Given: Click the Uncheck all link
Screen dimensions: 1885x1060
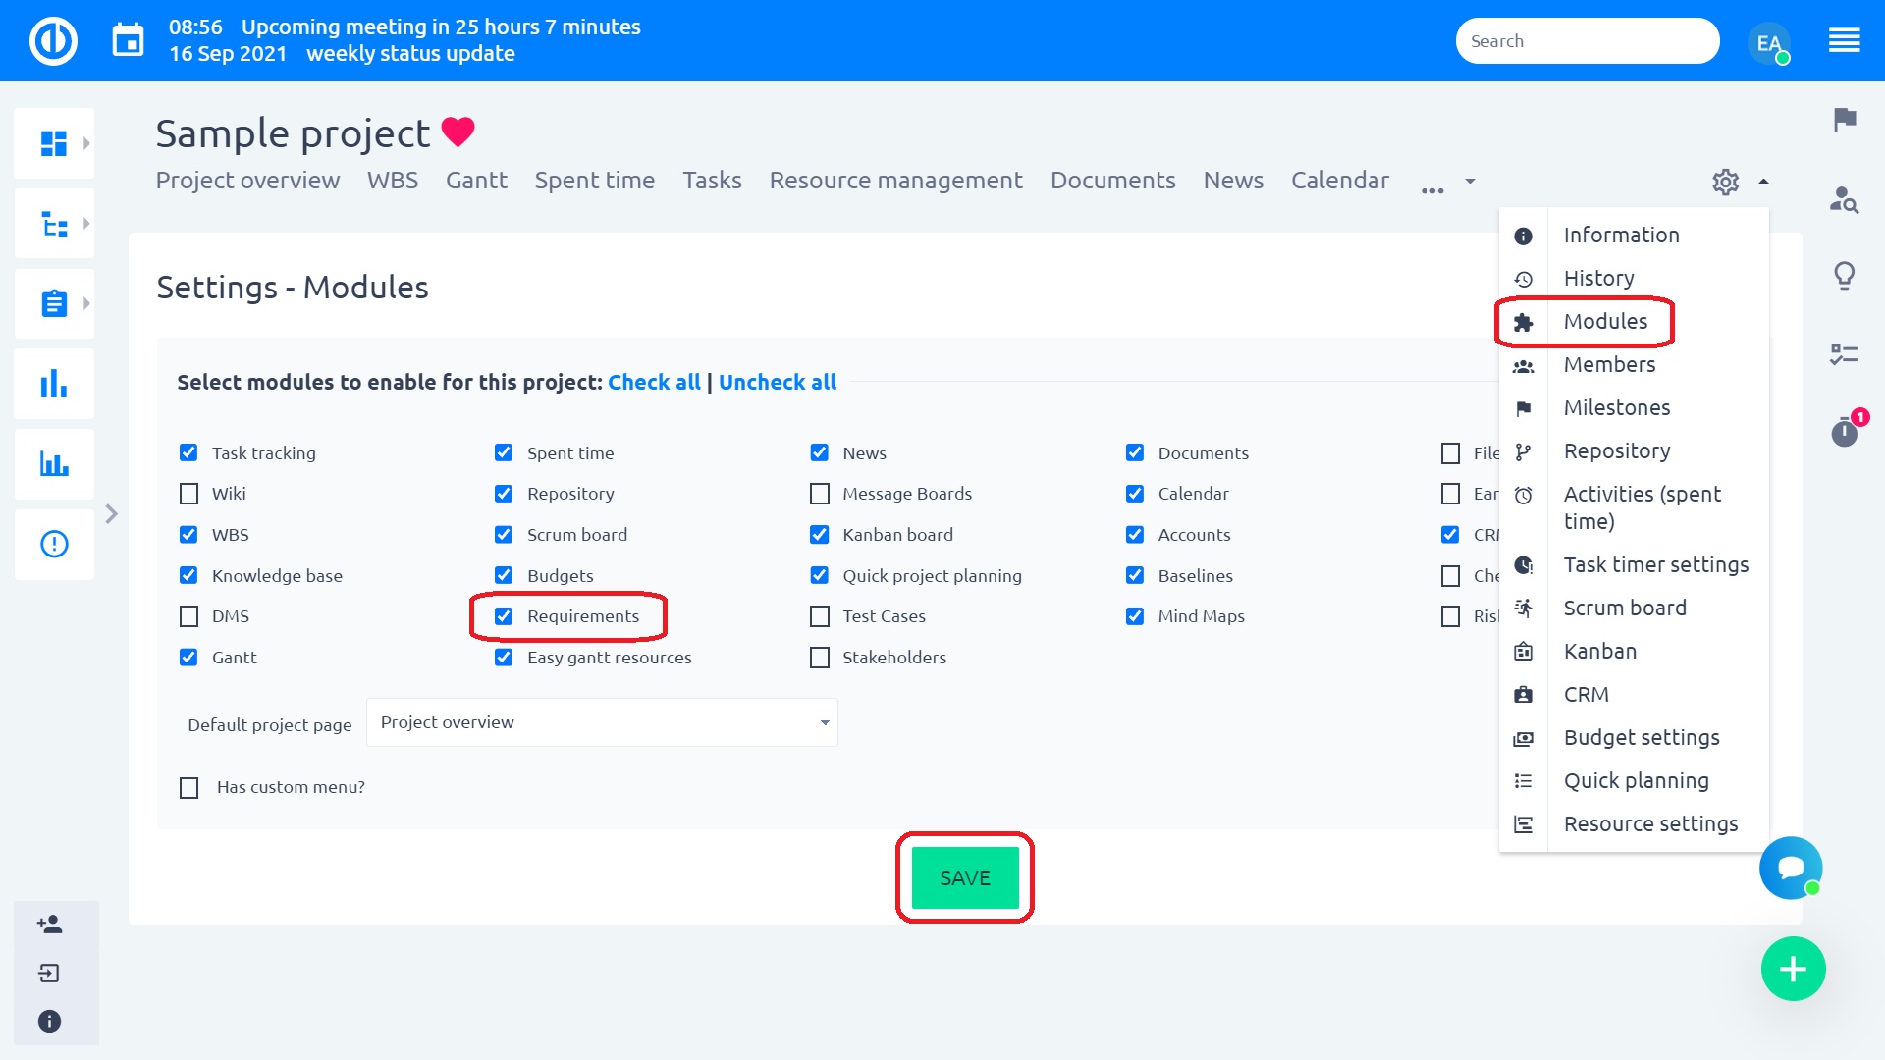Looking at the screenshot, I should (x=777, y=382).
